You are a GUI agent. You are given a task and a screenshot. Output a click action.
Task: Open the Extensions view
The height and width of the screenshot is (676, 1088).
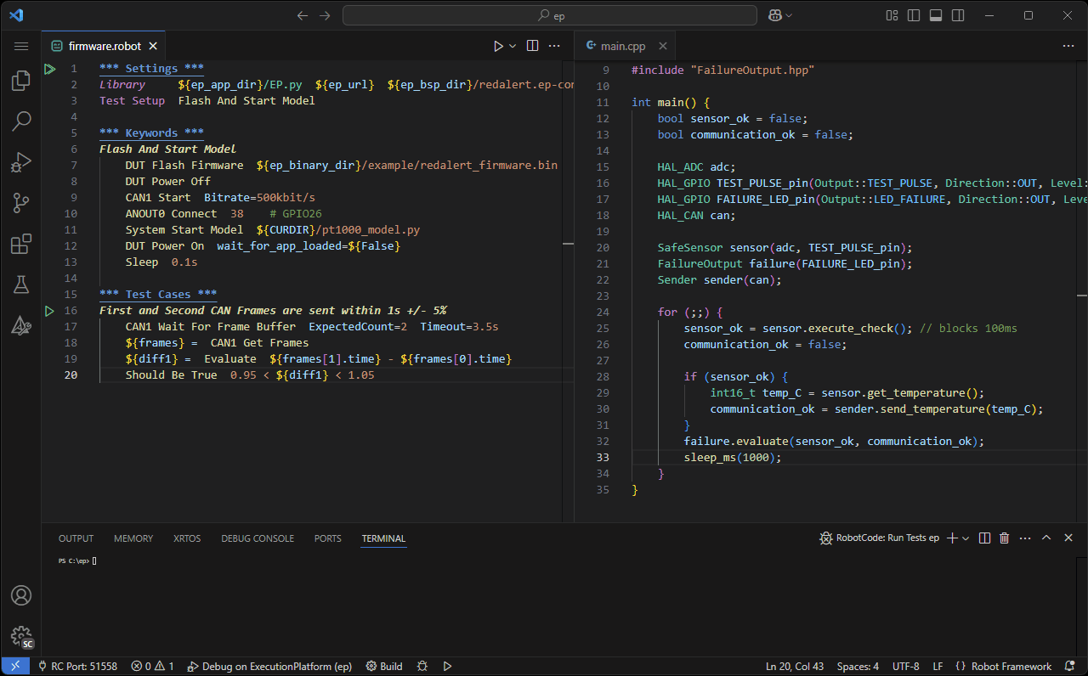[21, 245]
